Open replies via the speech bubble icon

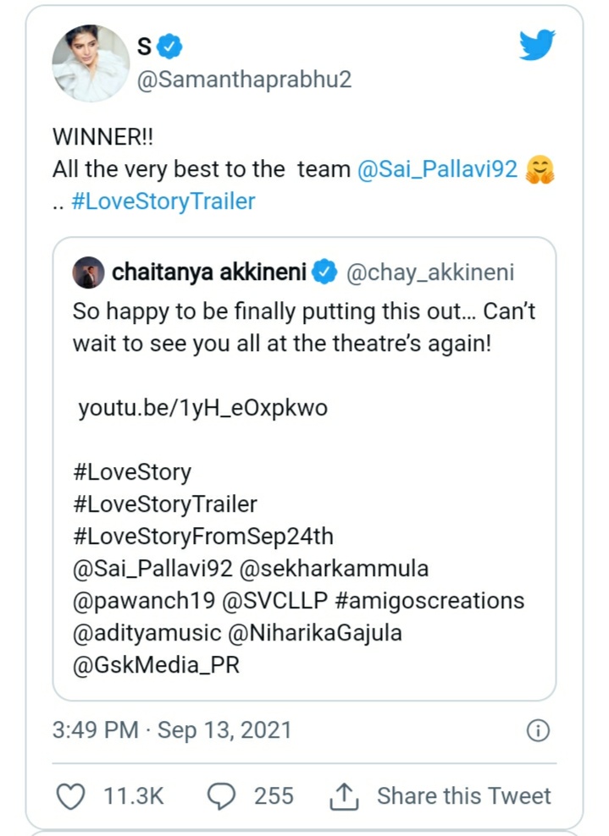coord(219,795)
